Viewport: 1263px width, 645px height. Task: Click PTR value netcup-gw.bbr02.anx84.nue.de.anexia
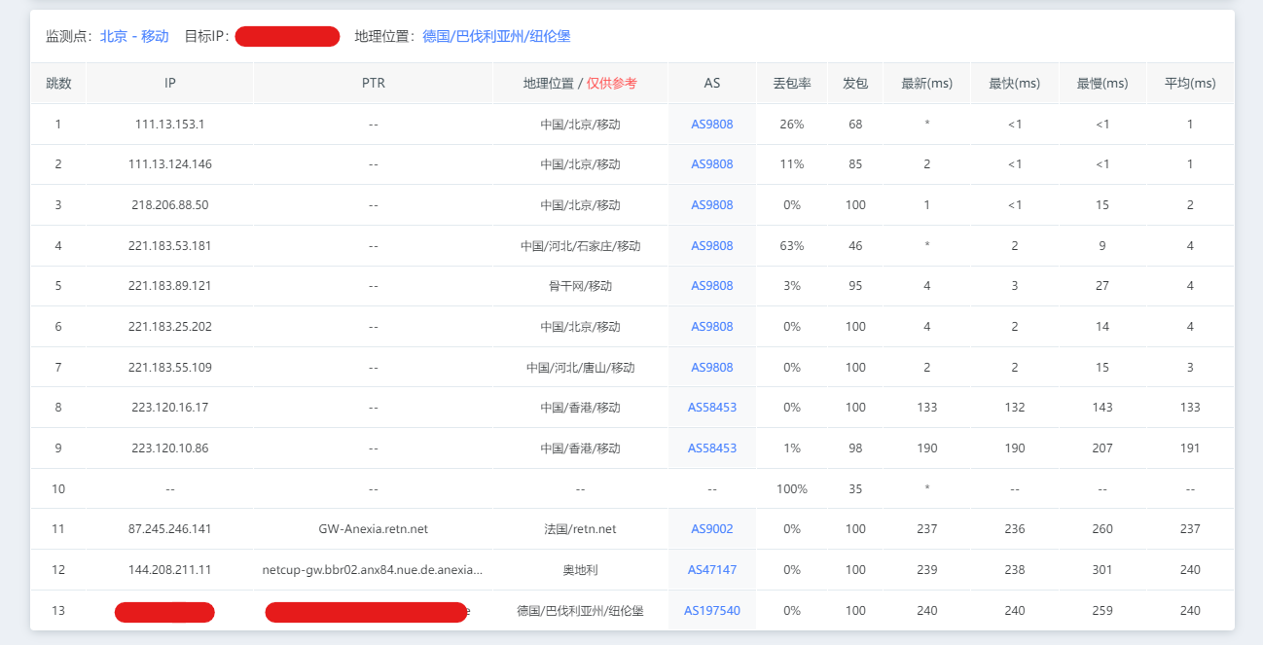[373, 570]
